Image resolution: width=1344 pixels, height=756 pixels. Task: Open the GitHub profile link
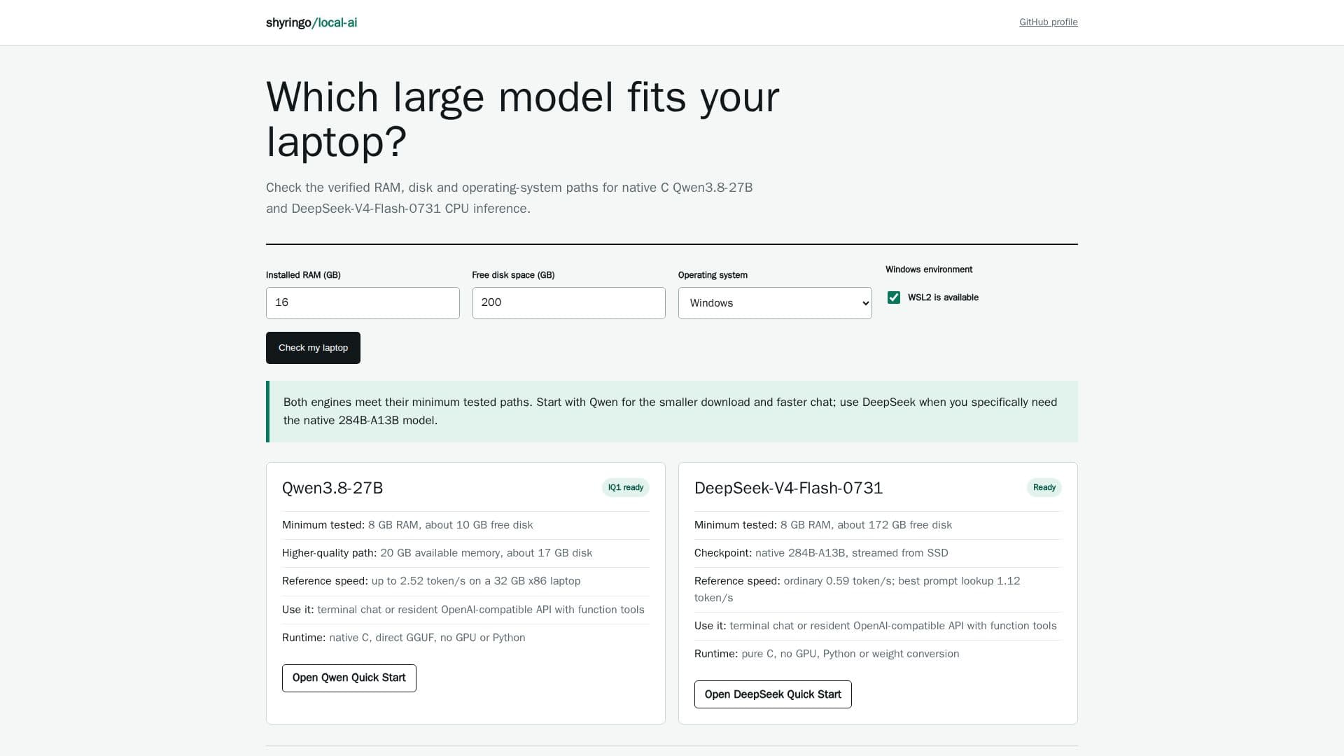click(1048, 22)
